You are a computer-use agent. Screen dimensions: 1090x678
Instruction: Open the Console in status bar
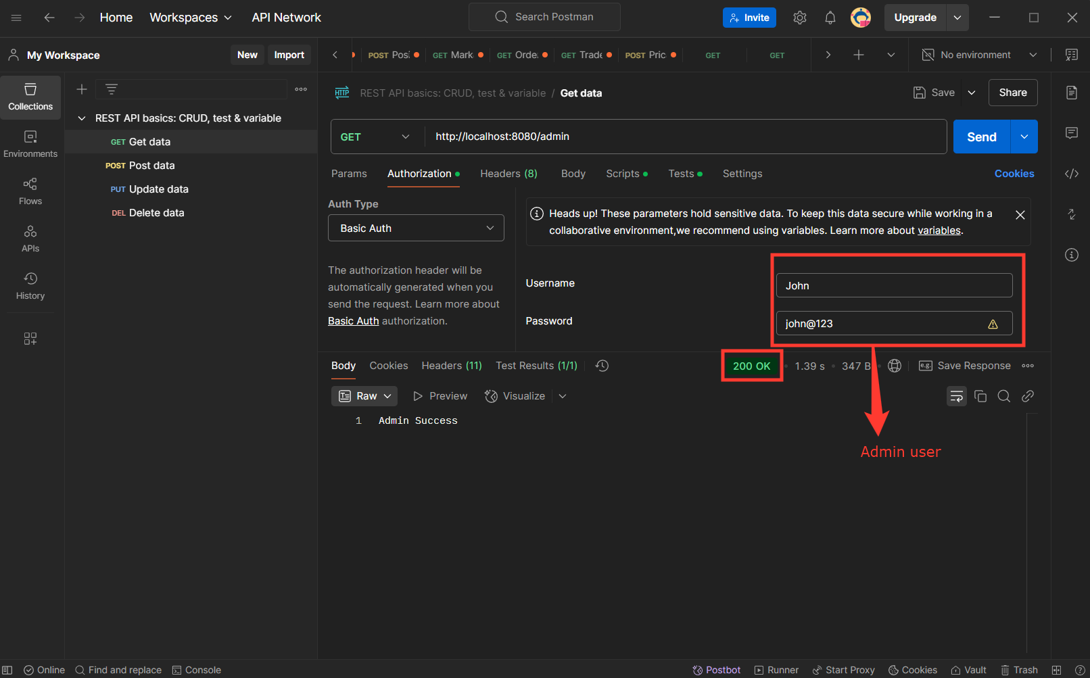coord(197,670)
